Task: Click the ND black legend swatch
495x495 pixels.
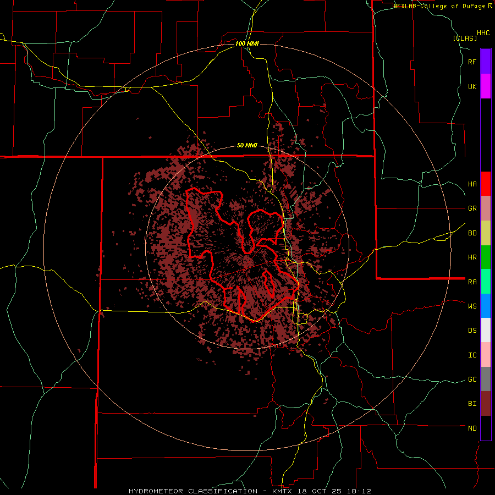Action: coord(486,428)
